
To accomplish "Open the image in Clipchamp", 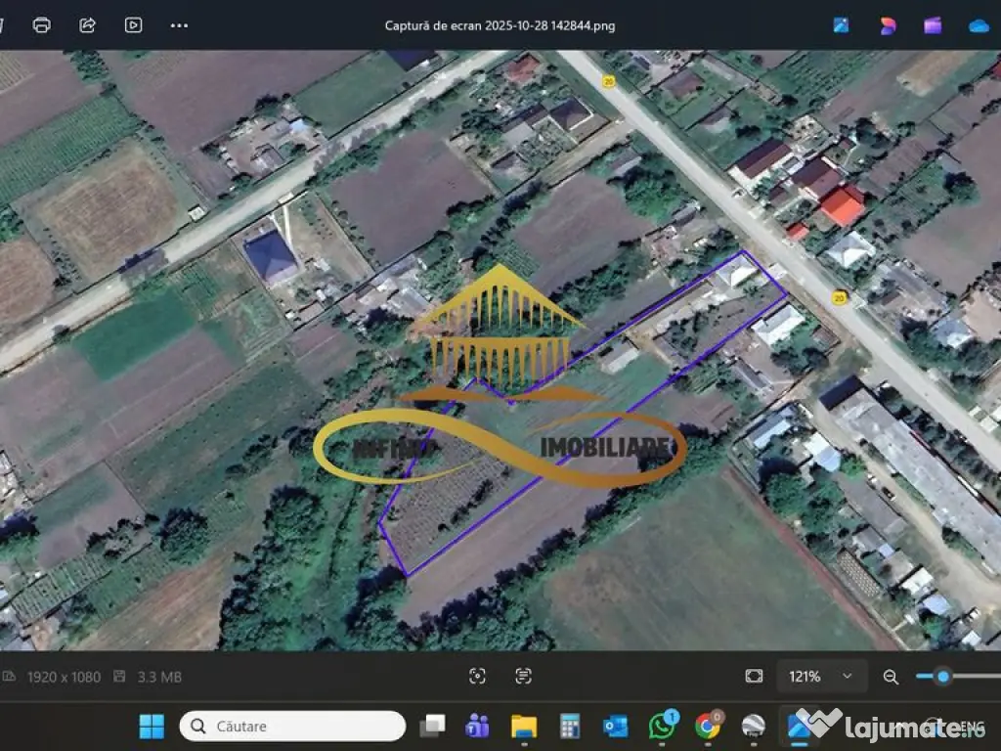I will click(x=931, y=24).
